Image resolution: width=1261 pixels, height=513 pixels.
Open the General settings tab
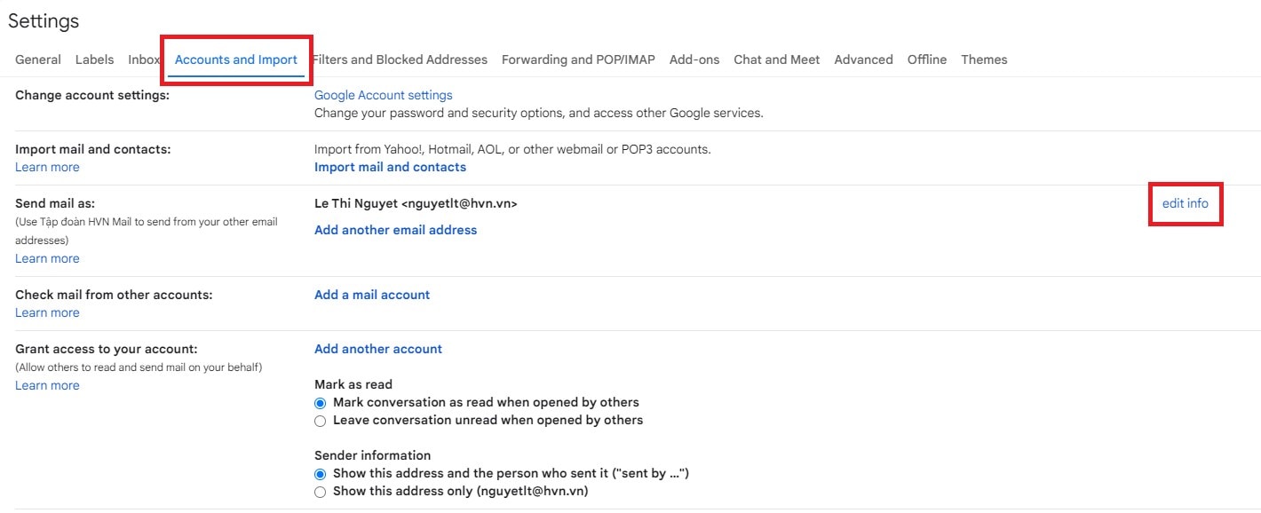(38, 59)
